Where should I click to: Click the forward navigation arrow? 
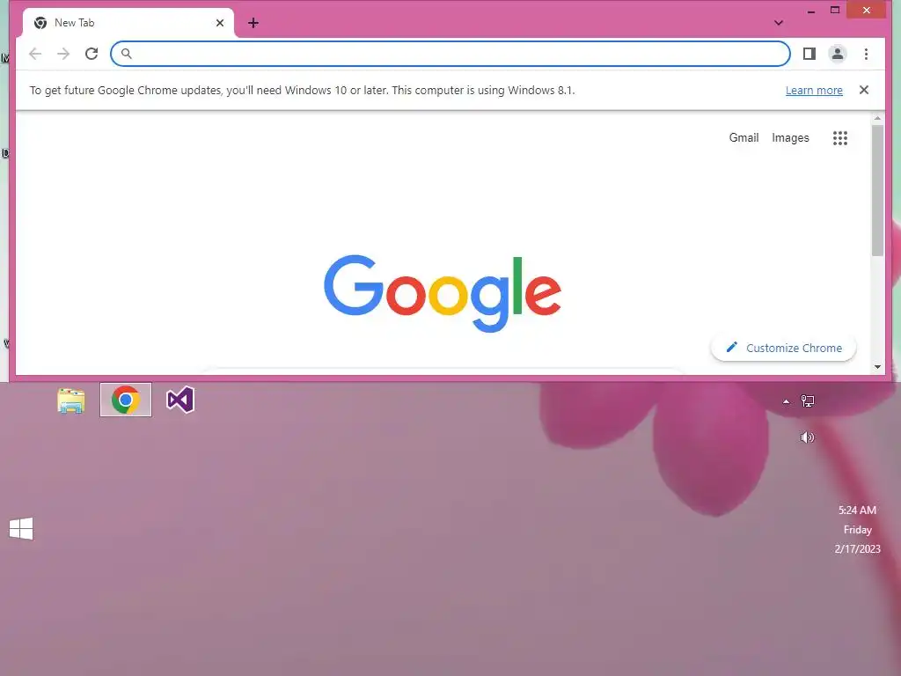click(x=63, y=54)
